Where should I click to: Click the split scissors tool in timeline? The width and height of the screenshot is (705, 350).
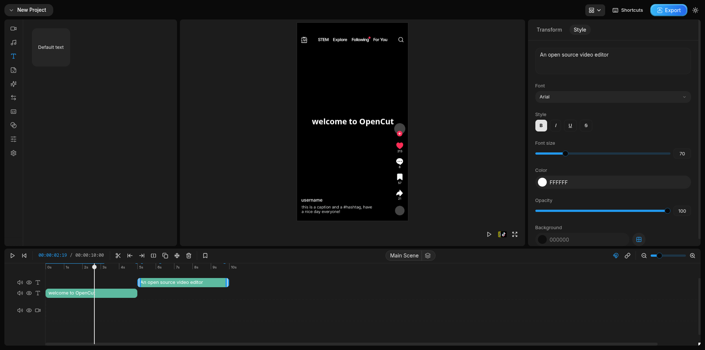(x=118, y=256)
